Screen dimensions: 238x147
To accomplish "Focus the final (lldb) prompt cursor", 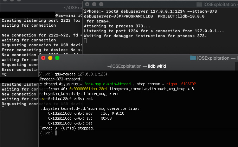I will point(55,133).
